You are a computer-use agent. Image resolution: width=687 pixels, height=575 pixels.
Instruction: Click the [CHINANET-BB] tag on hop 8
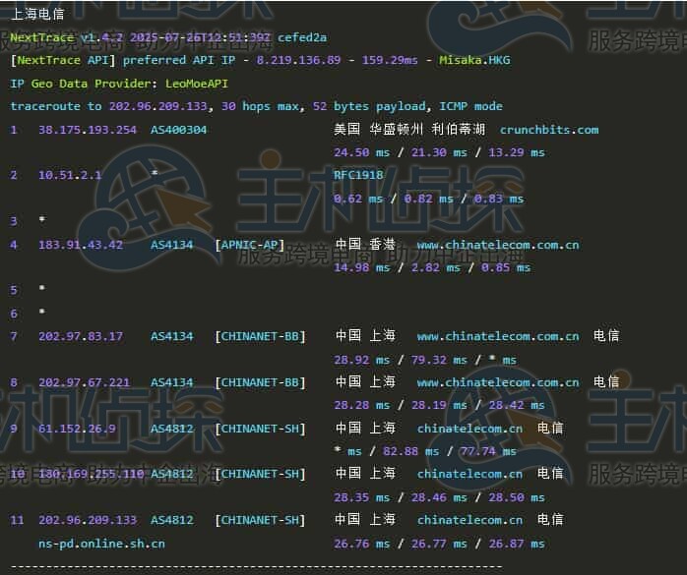260,382
